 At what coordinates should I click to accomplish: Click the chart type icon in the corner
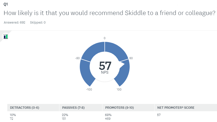6,37
